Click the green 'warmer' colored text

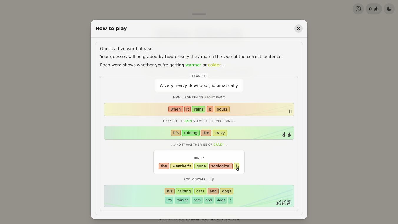[x=193, y=65]
